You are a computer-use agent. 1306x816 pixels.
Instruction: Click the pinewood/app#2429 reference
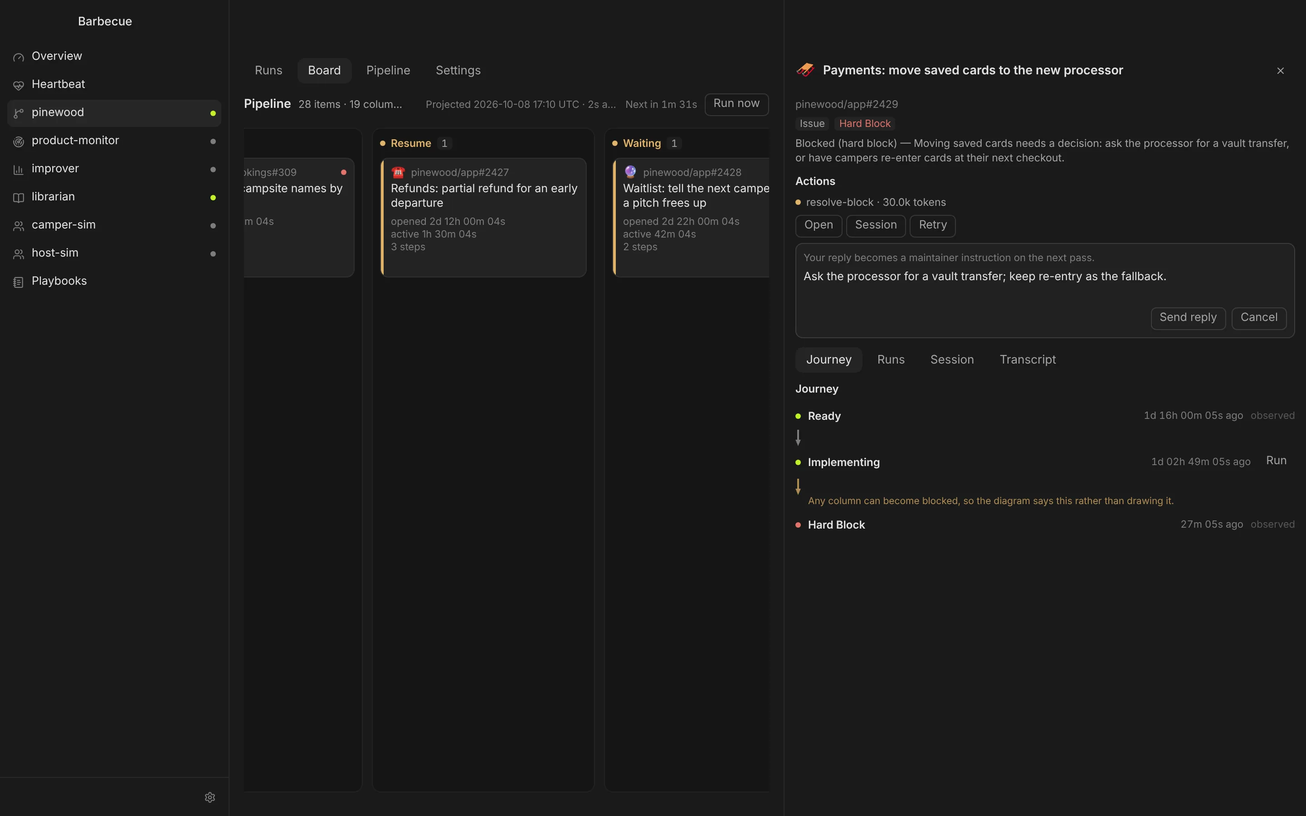(x=846, y=104)
